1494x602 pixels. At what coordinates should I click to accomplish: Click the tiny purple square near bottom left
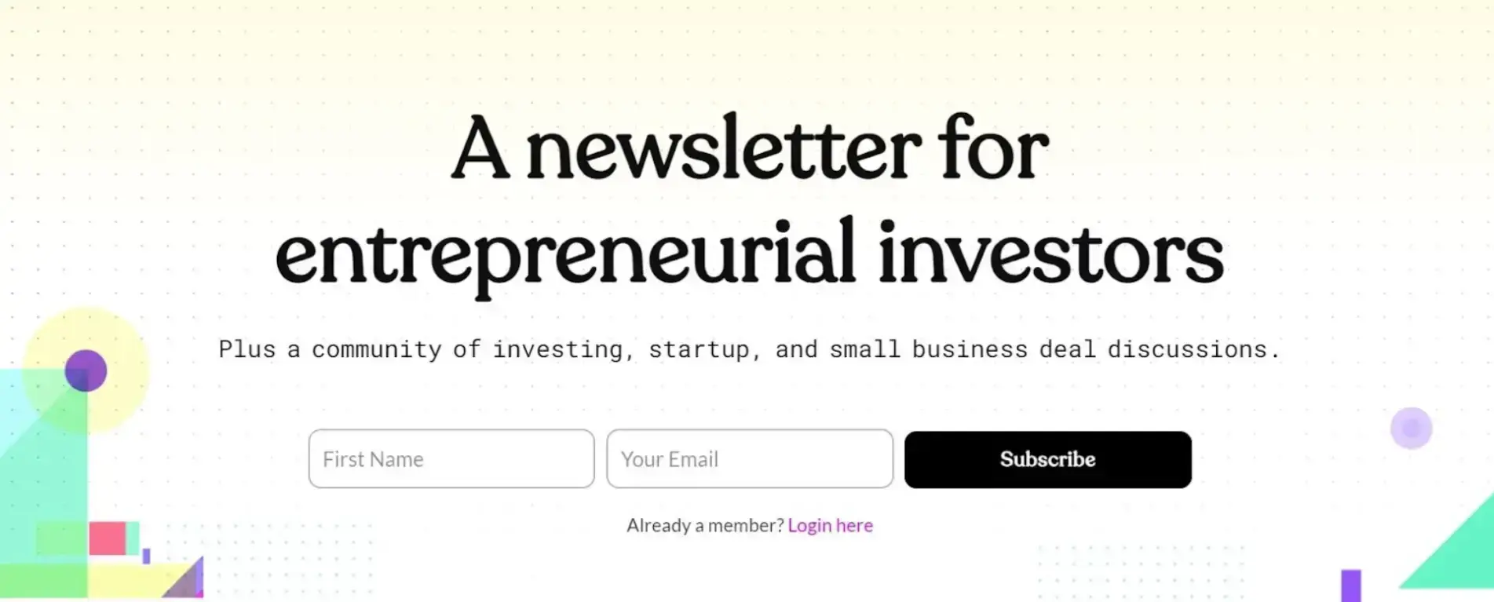click(146, 556)
